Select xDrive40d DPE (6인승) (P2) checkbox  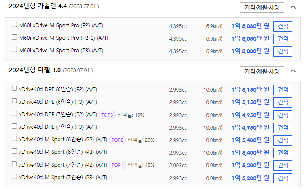14,89
